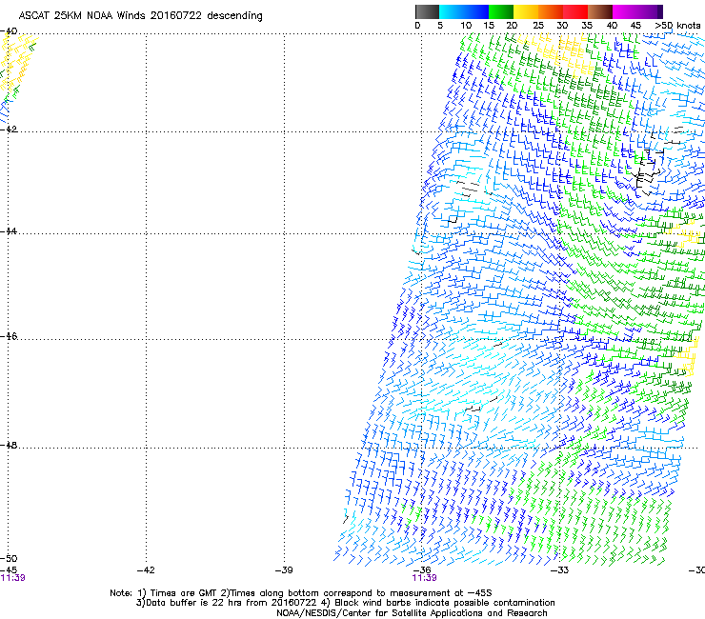Viewport: 705px width, 619px height.
Task: Click the cyan-to-blue 5-15 knots legend gradient
Action: tap(464, 11)
